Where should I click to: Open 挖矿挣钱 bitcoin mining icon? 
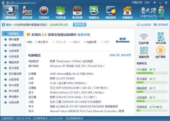pyautogui.click(x=161, y=52)
